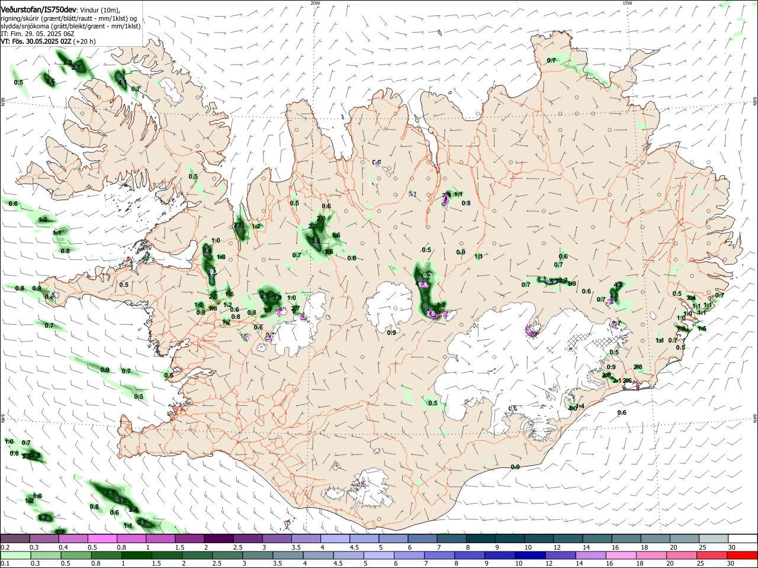Select the pale grey 25 swatch in upper legend

tap(714, 538)
